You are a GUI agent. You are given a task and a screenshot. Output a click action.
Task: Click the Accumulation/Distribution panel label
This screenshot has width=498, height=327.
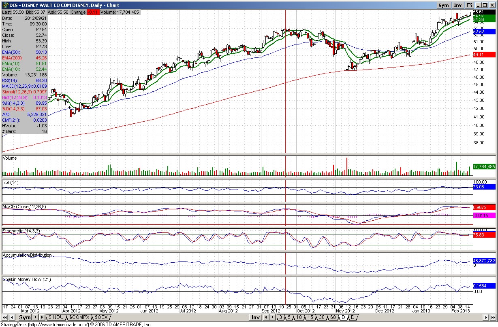point(27,255)
